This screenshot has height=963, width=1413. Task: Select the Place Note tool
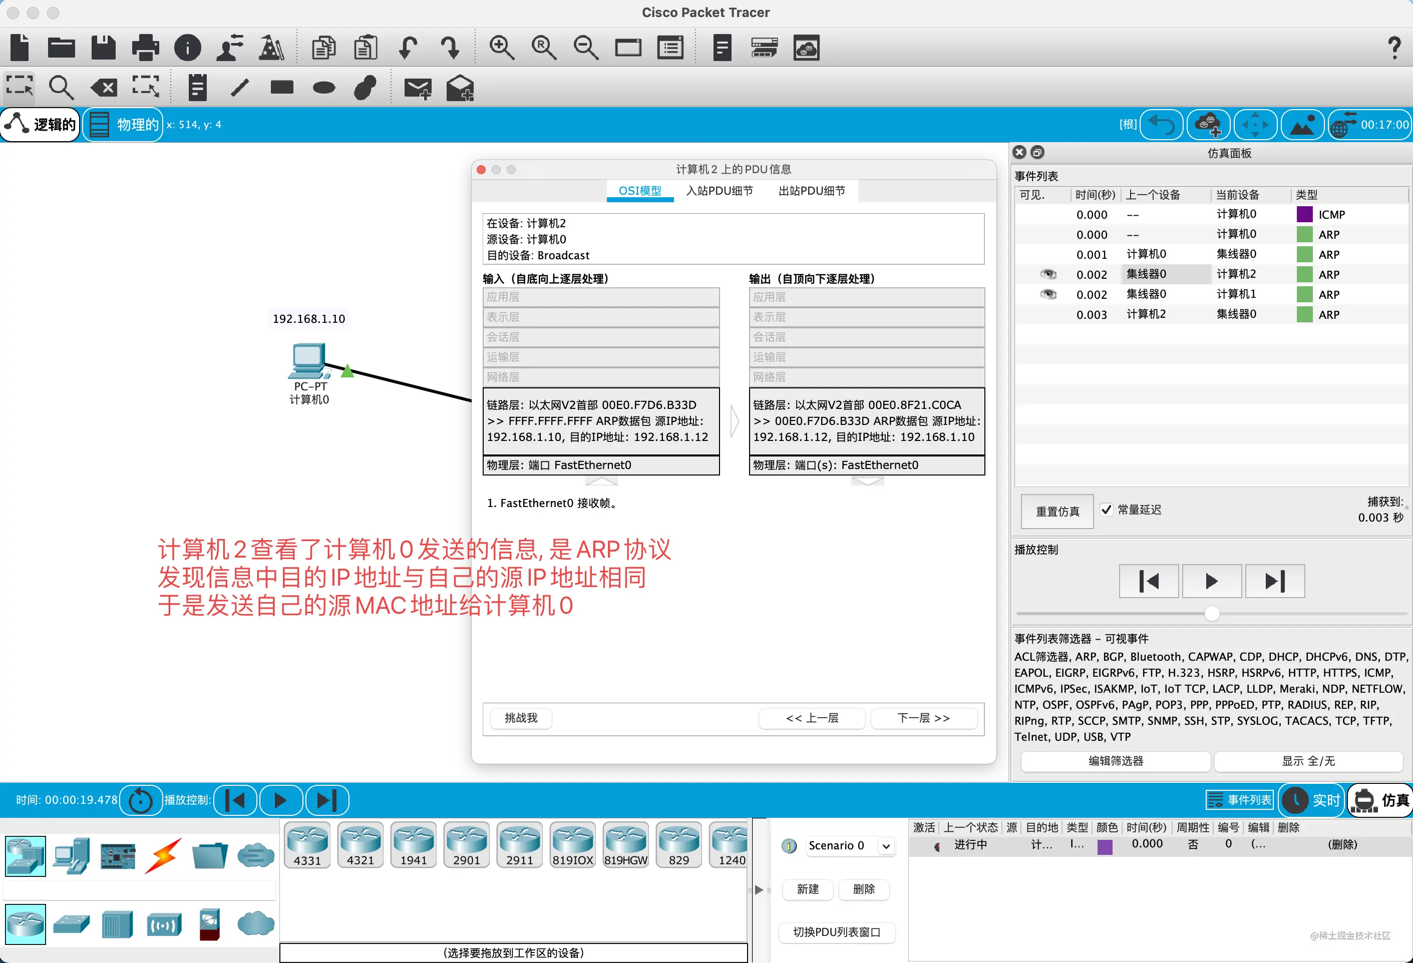coord(197,88)
